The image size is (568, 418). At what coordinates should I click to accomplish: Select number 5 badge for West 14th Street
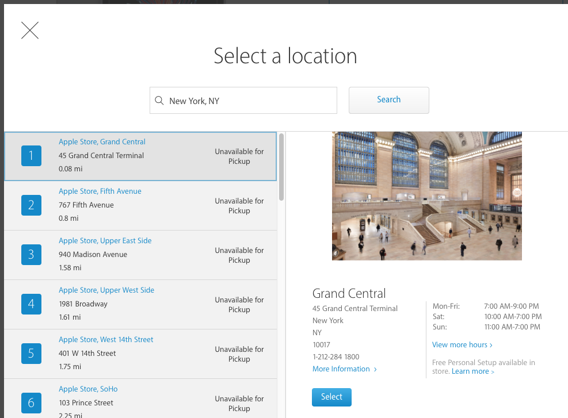31,354
